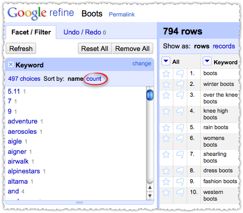243x213 pixels.
Task: Click the Boots project title
Action: point(92,14)
